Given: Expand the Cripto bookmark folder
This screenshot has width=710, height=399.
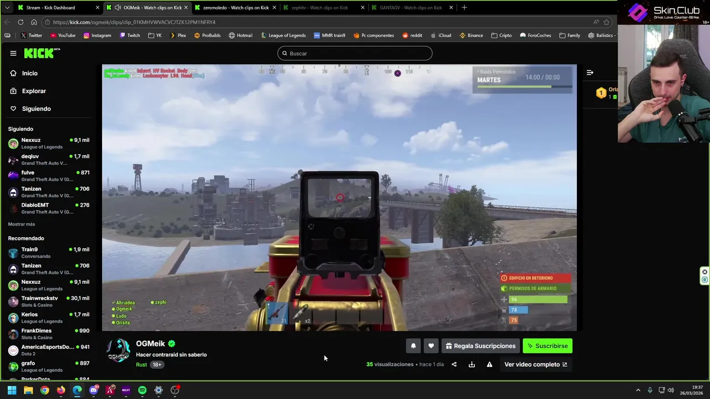Looking at the screenshot, I should [501, 35].
